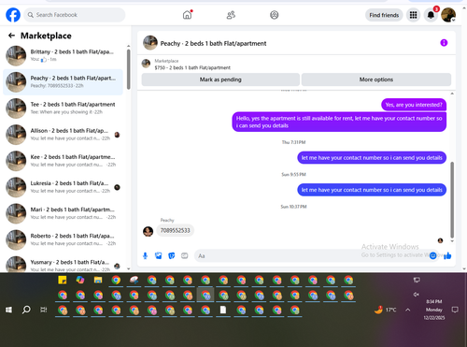This screenshot has width=467, height=347.
Task: Focus the Search Facebook field
Action: pos(75,15)
